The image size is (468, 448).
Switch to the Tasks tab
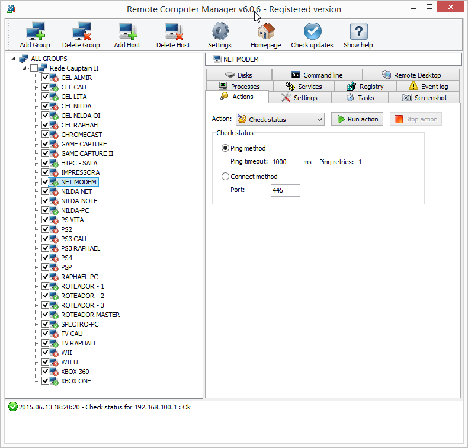pyautogui.click(x=360, y=98)
